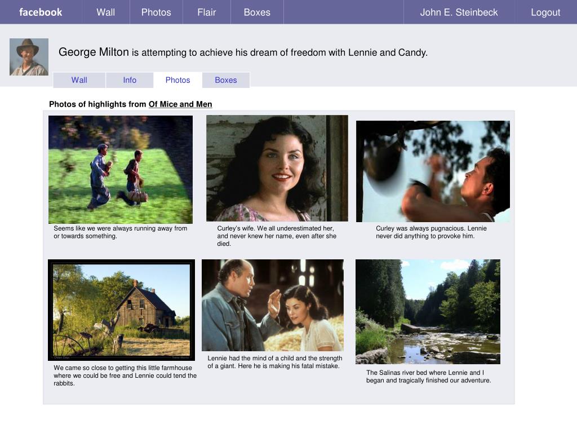Click the John E. Steinbeck account name
The height and width of the screenshot is (433, 577).
click(459, 12)
